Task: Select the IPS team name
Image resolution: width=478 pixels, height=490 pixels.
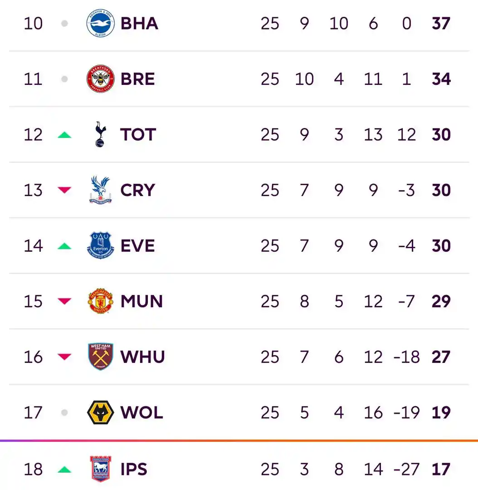Action: [134, 469]
